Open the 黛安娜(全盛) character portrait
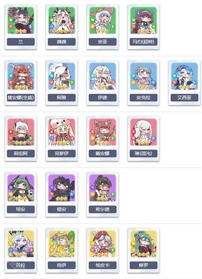This screenshot has width=202, height=279. [21, 76]
